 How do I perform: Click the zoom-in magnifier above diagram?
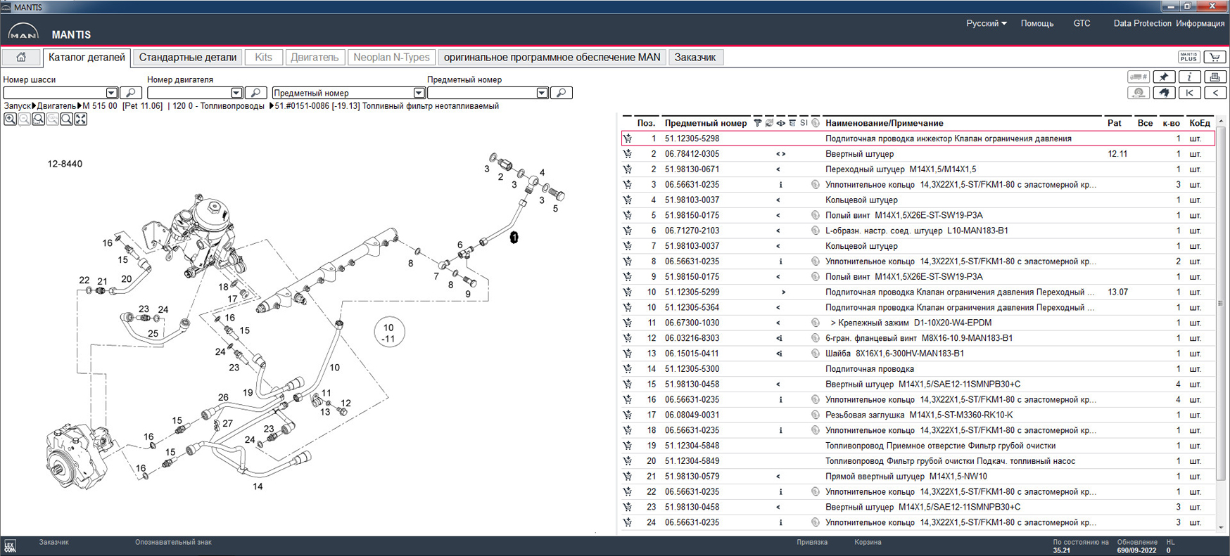point(11,119)
